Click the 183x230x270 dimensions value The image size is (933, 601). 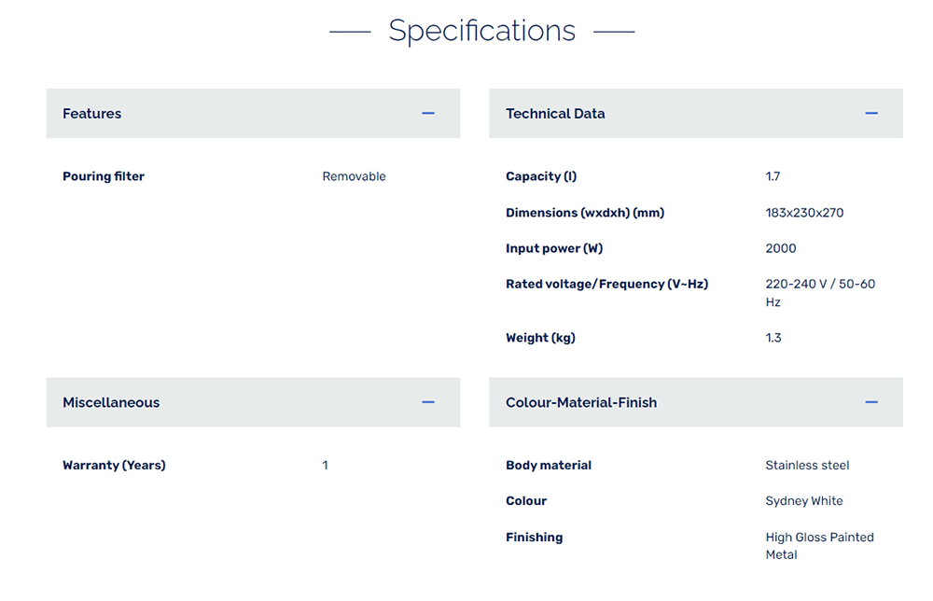[x=804, y=213]
